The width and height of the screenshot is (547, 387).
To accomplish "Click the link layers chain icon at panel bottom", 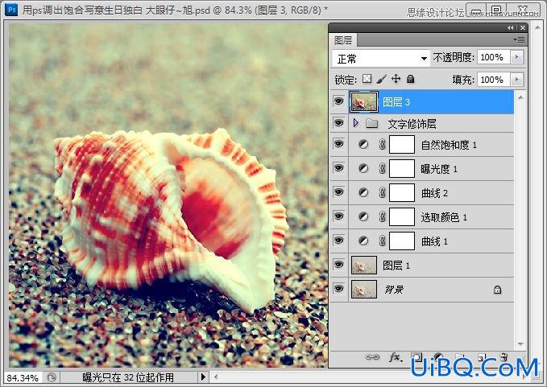I will point(372,357).
